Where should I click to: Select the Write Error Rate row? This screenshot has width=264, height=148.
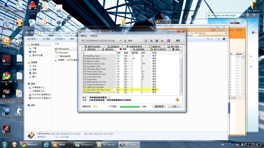[x=120, y=92]
